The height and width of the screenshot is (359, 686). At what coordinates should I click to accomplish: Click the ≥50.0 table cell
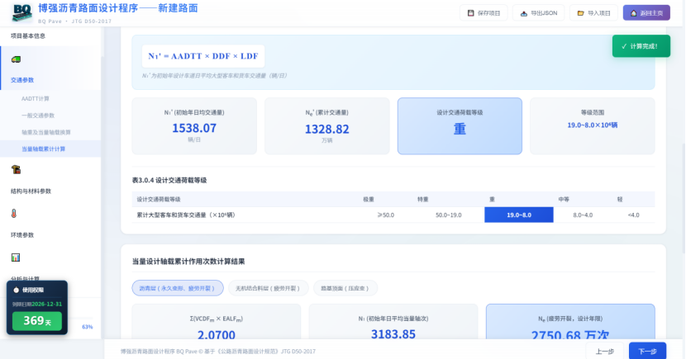coord(385,215)
